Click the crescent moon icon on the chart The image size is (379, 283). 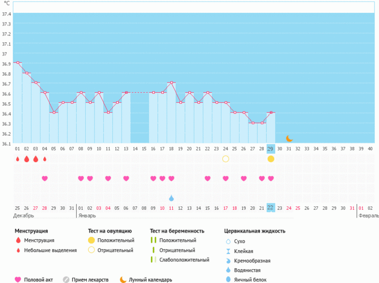tap(289, 139)
